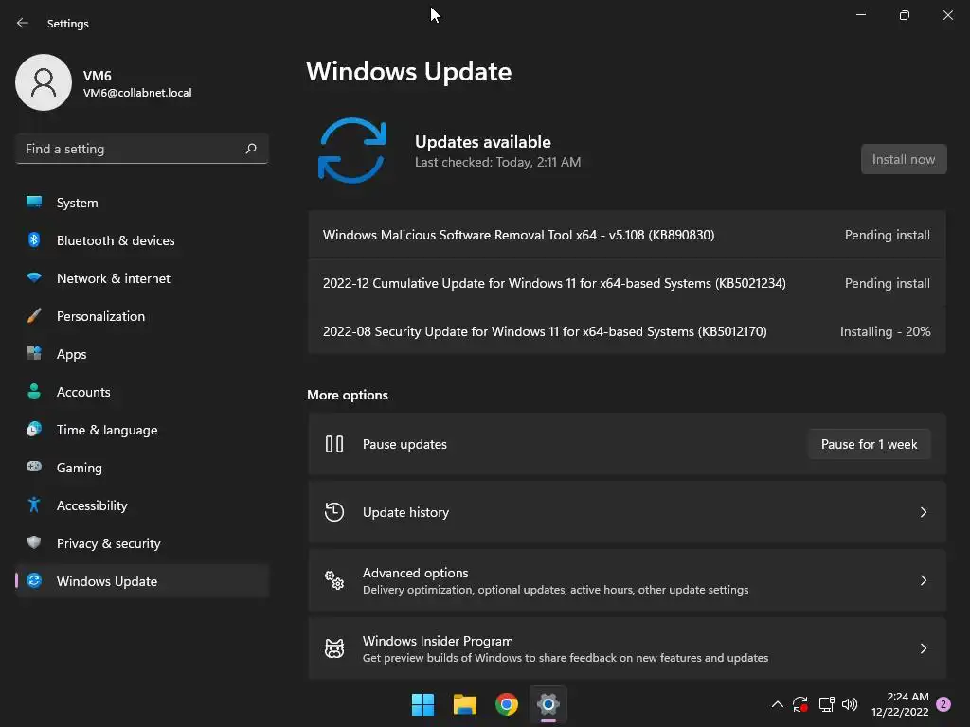
Task: Click the volume speaker tray icon
Action: 850,704
